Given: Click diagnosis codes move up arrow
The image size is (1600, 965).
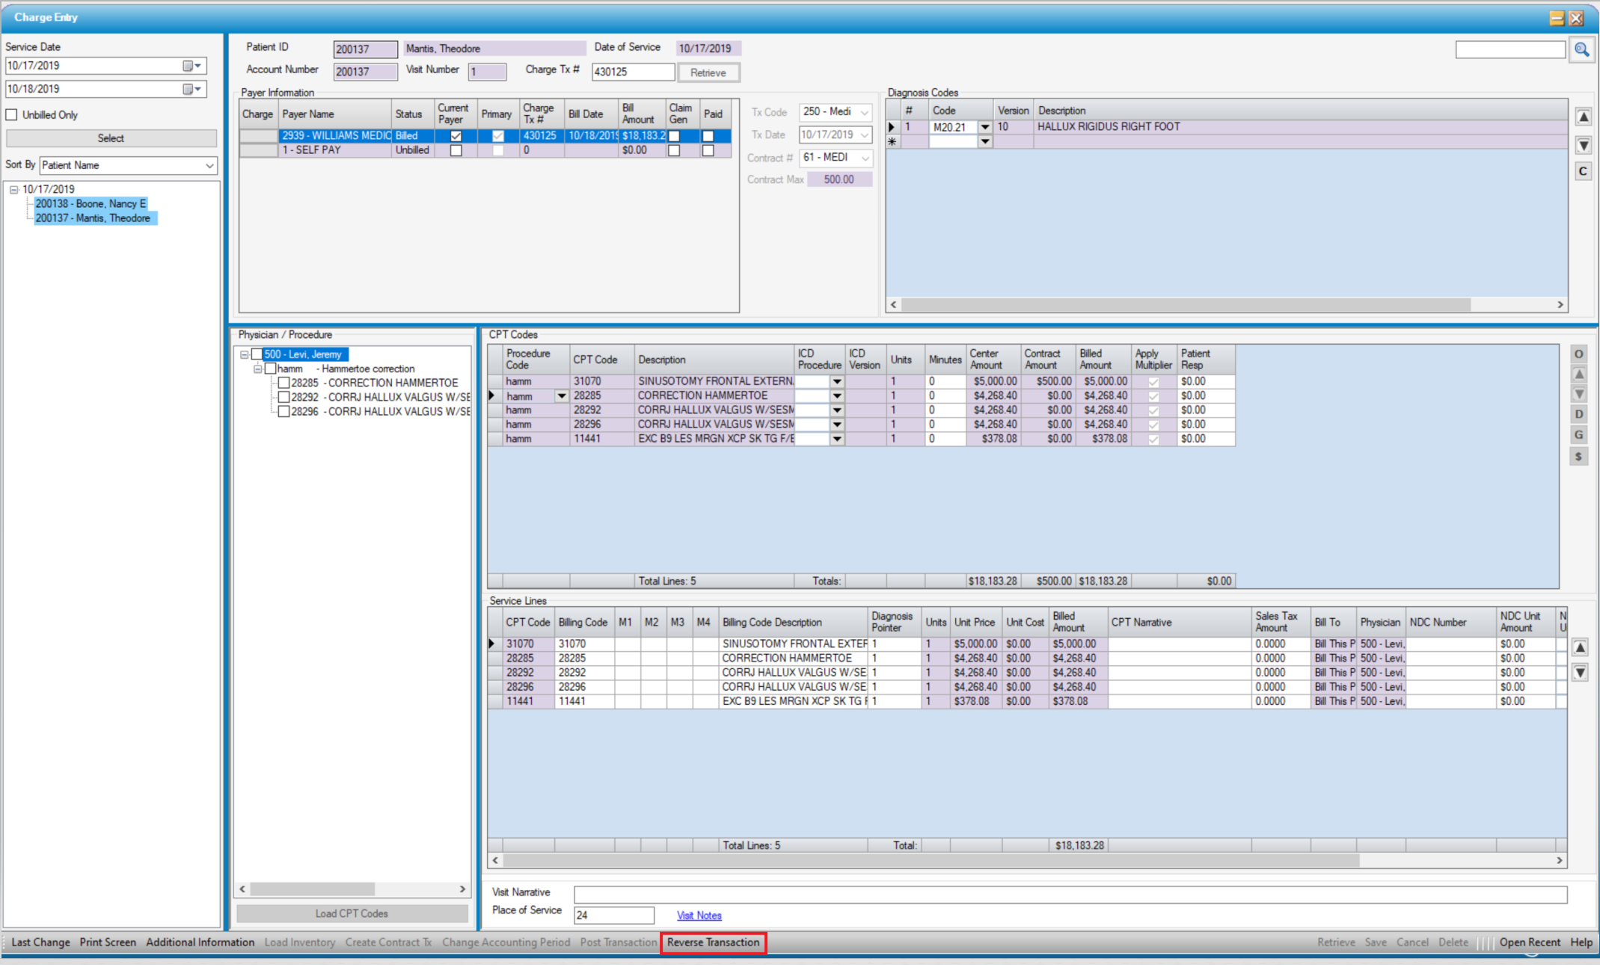Looking at the screenshot, I should tap(1583, 117).
